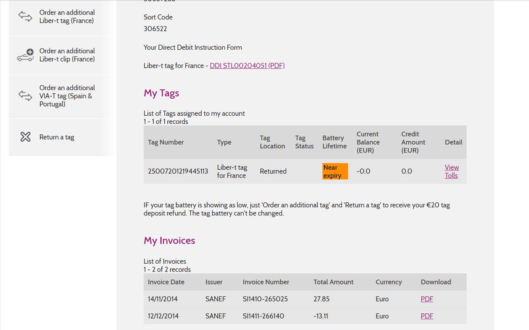Screen dimensions: 529x330
Task: Click invoice number SI1410-265025
Action: click(265, 299)
